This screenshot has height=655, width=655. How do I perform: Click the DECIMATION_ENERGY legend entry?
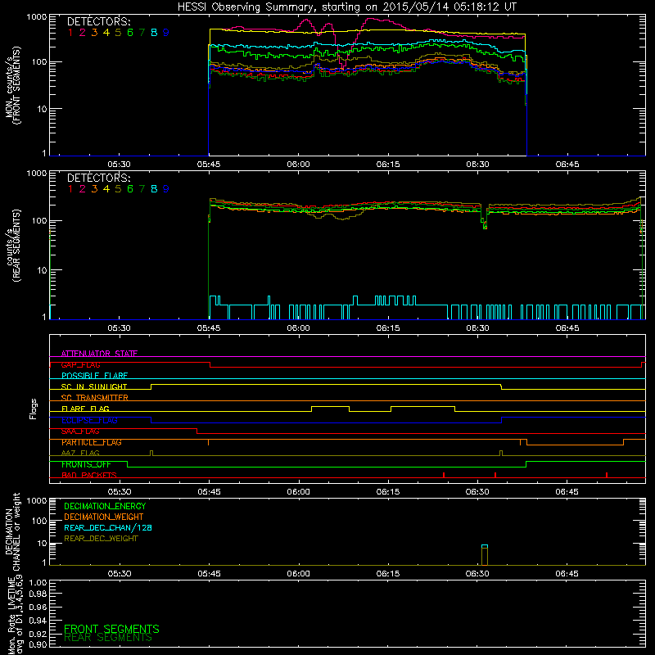coord(105,506)
